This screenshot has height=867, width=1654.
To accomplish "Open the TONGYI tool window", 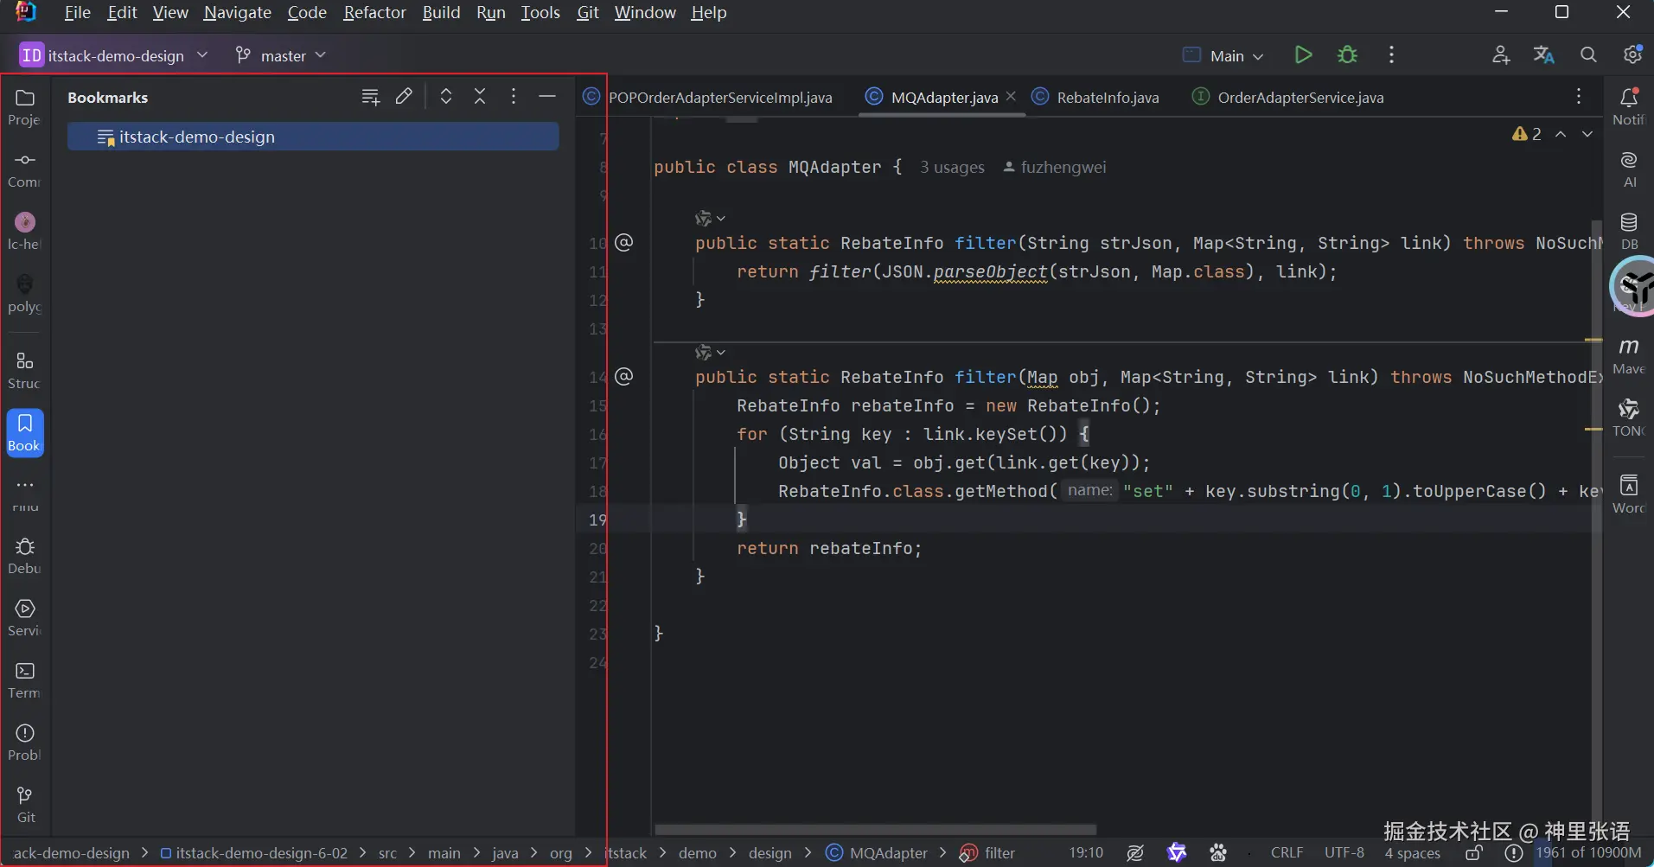I will point(1629,418).
